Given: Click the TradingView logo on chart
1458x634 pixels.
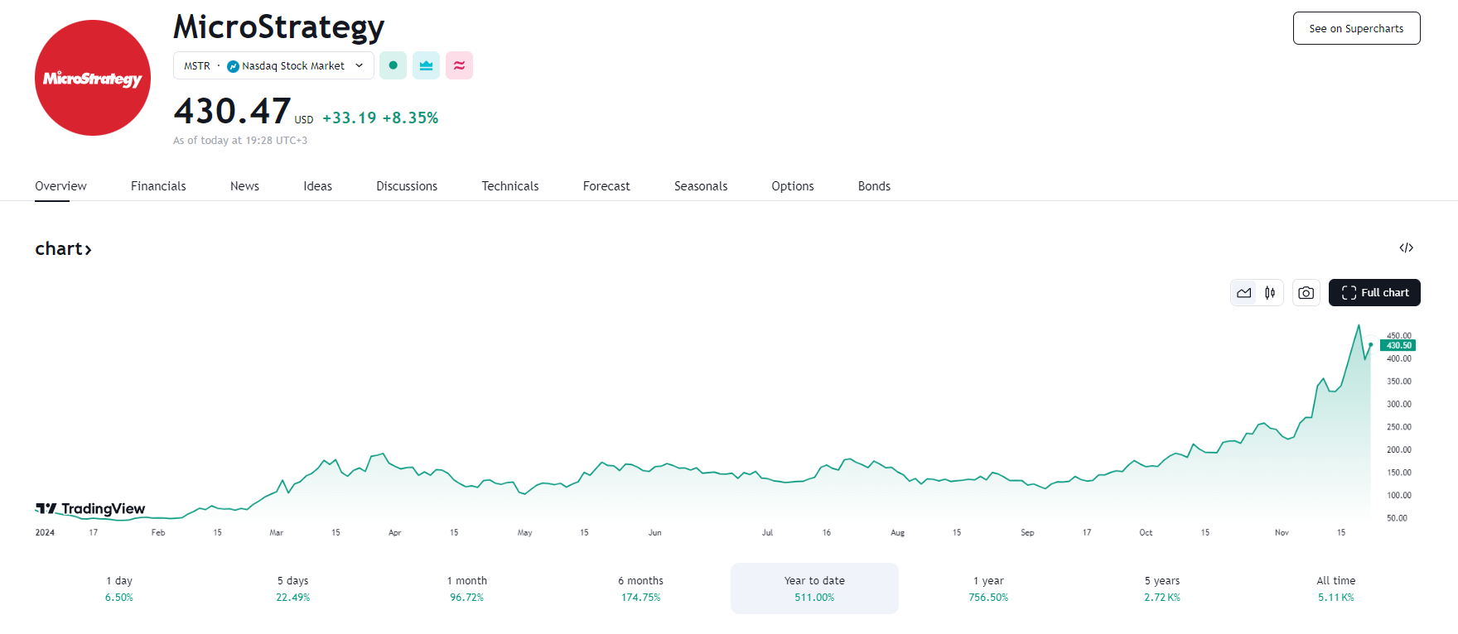Looking at the screenshot, I should click(91, 508).
